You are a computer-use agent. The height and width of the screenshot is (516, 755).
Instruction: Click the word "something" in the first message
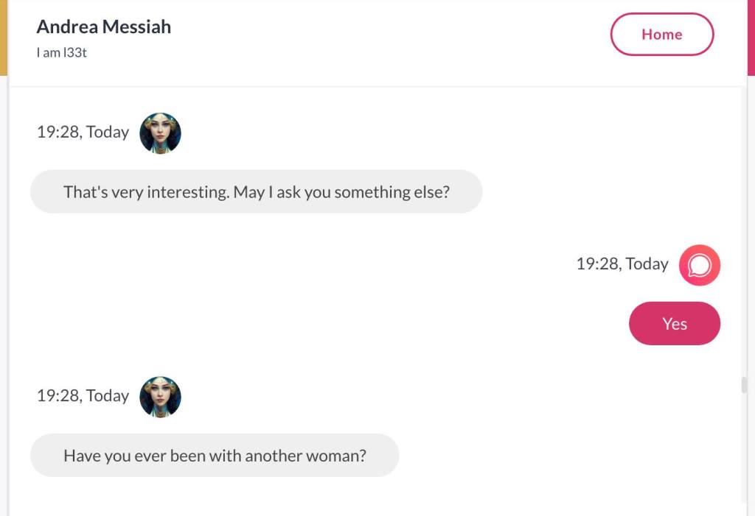(368, 192)
